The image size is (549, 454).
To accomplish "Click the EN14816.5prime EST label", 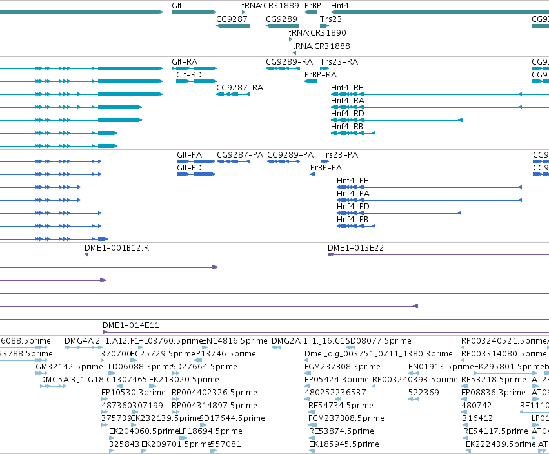I will point(235,341).
